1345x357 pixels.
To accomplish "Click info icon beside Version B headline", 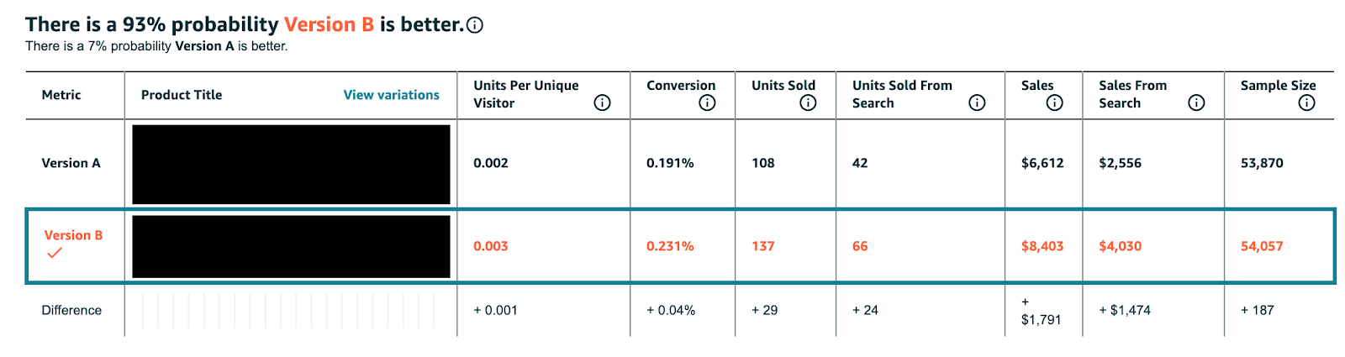I will coord(475,25).
